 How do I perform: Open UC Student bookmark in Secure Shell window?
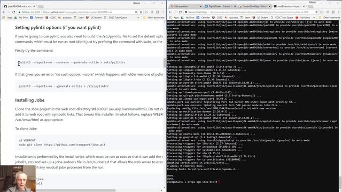tap(261, 18)
